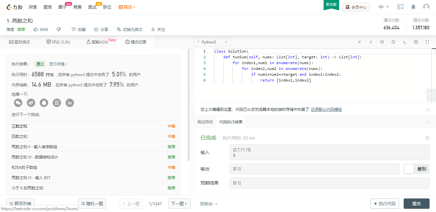Open 和为K的子数组 challenge
The image size is (436, 212).
[93, 167]
